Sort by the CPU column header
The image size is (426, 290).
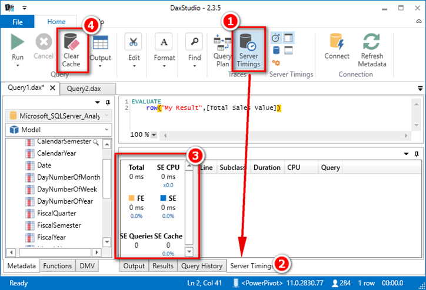coord(301,167)
